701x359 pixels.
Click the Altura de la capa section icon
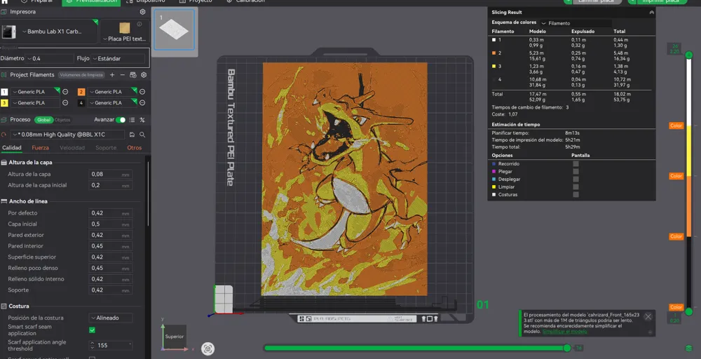(x=4, y=162)
